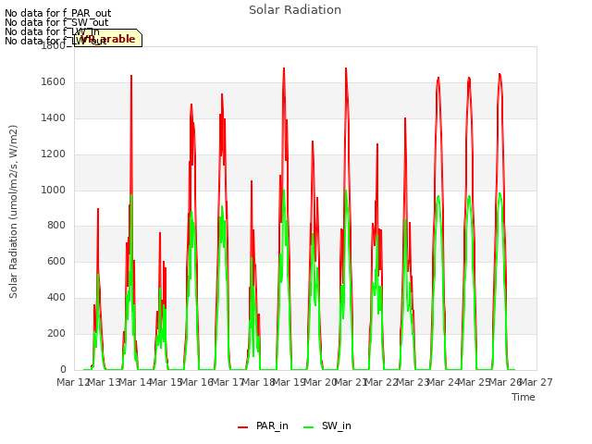Click the green SW_in legend swatch
Viewport: 592px width, 444px height.
pyautogui.click(x=308, y=427)
